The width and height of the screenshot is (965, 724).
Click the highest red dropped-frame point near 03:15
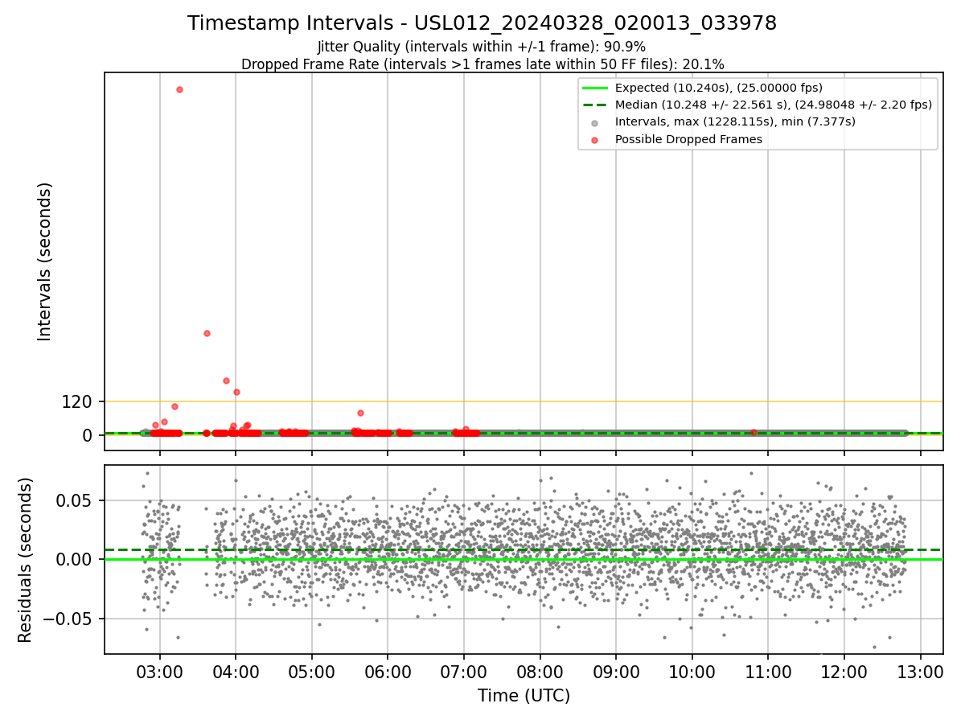pos(179,89)
